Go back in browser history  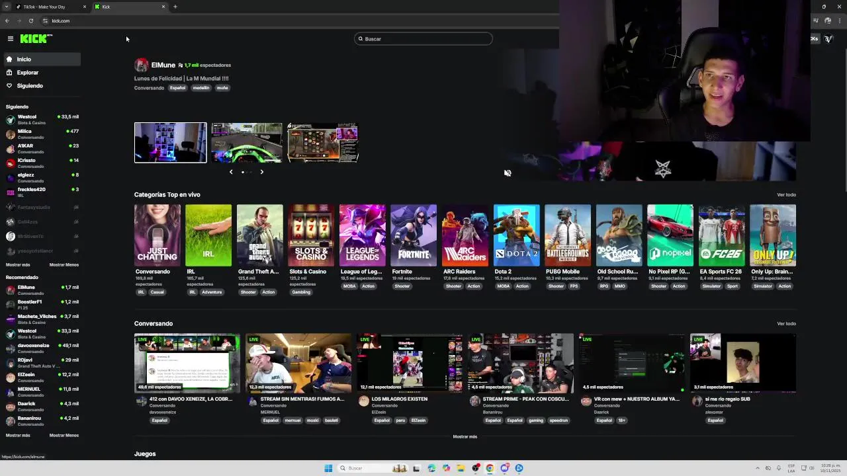pyautogui.click(x=7, y=20)
